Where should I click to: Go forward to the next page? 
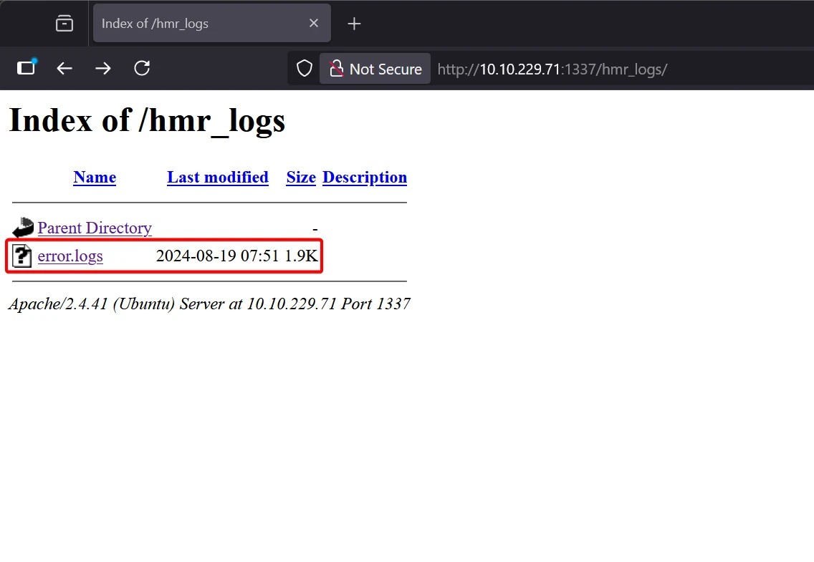(x=103, y=68)
